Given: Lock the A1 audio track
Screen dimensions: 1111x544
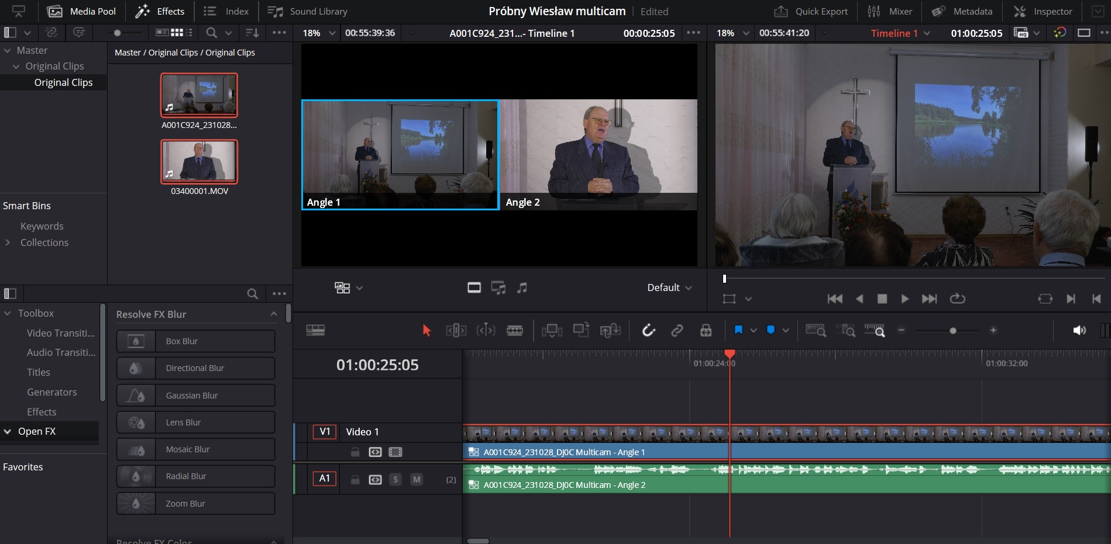Looking at the screenshot, I should click(x=355, y=480).
